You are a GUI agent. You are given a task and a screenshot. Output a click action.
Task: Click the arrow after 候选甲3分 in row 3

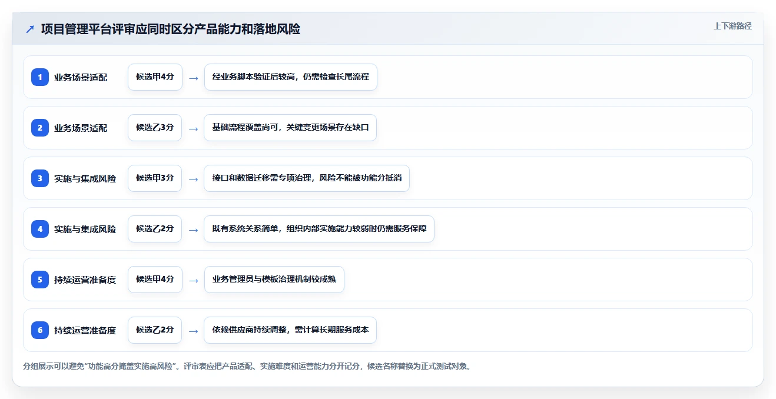[193, 179]
